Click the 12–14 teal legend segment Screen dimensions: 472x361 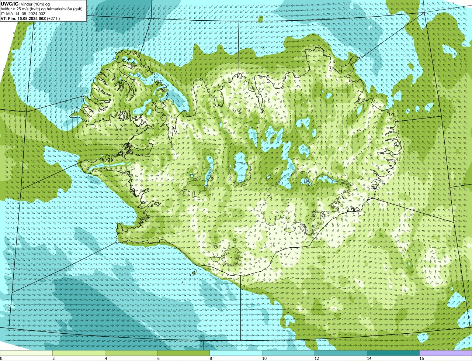341,353
